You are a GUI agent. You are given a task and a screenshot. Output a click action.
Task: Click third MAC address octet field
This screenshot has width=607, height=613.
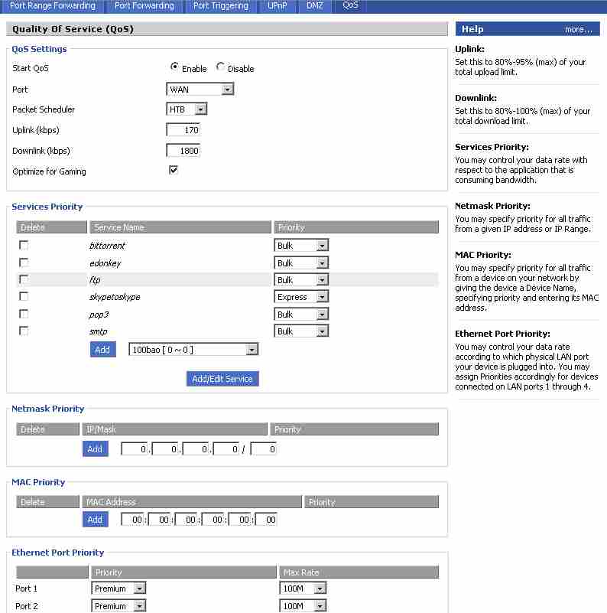[186, 520]
